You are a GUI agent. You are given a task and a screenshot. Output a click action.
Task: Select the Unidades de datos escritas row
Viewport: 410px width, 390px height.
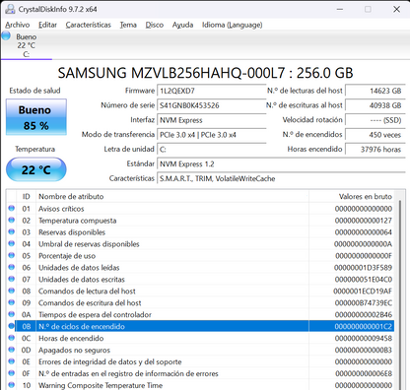point(200,280)
